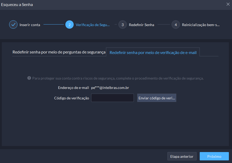
Task: Click the step 4 circle icon
Action: (x=176, y=25)
